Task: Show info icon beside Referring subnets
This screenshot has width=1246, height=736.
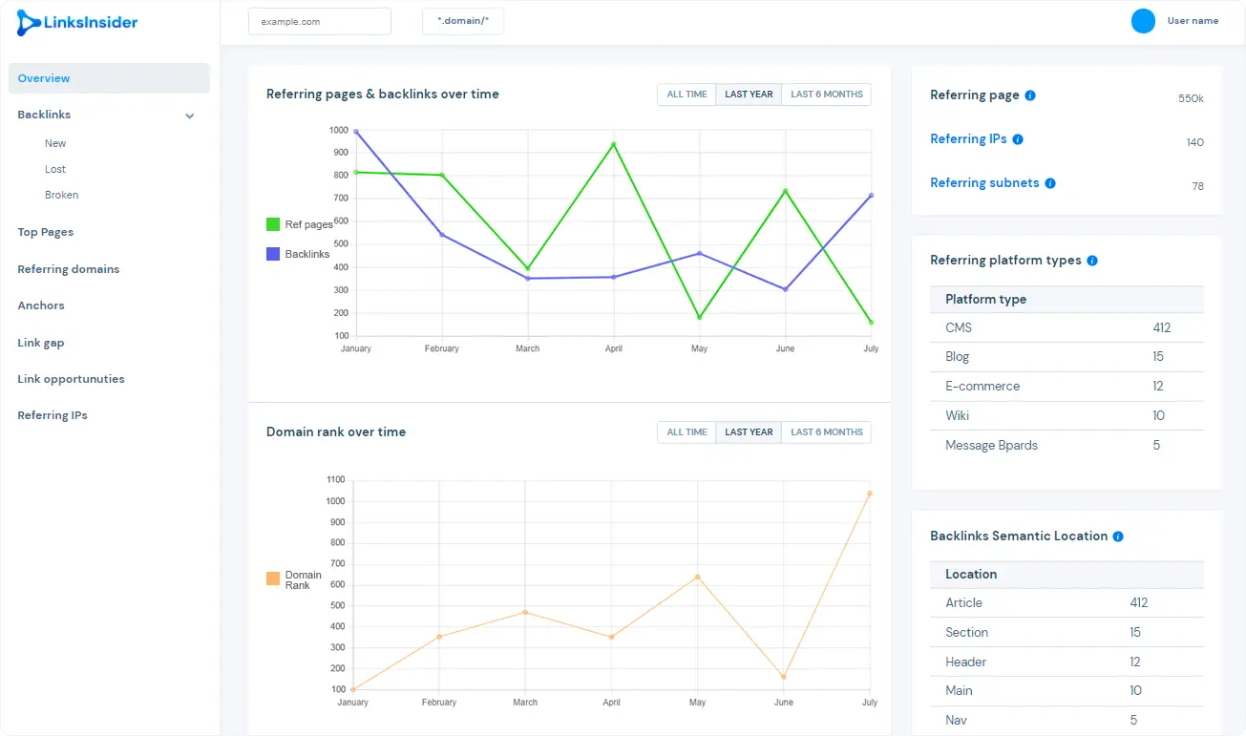Action: pos(1050,183)
